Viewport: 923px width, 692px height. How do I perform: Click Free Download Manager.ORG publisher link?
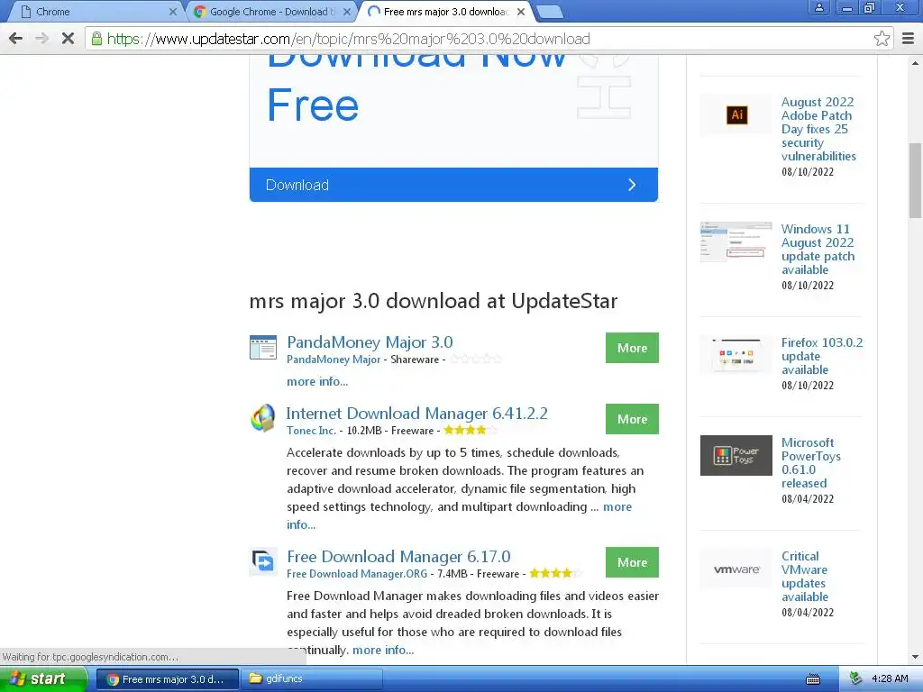coord(357,574)
